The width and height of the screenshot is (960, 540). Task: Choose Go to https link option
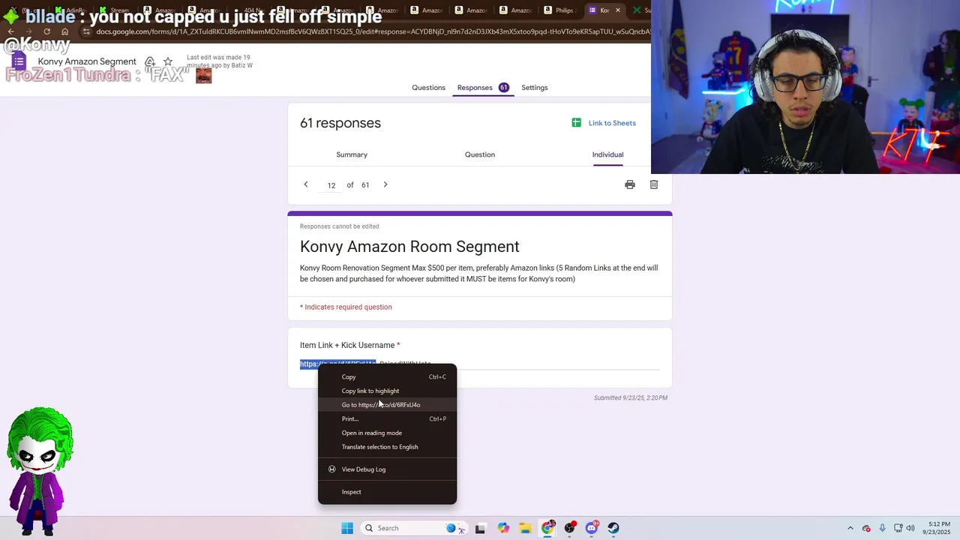point(388,405)
